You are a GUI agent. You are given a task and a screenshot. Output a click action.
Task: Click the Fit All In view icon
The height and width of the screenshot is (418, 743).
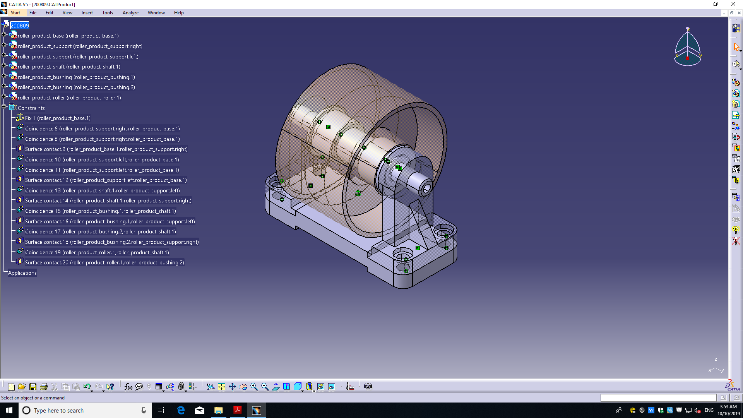pos(221,387)
